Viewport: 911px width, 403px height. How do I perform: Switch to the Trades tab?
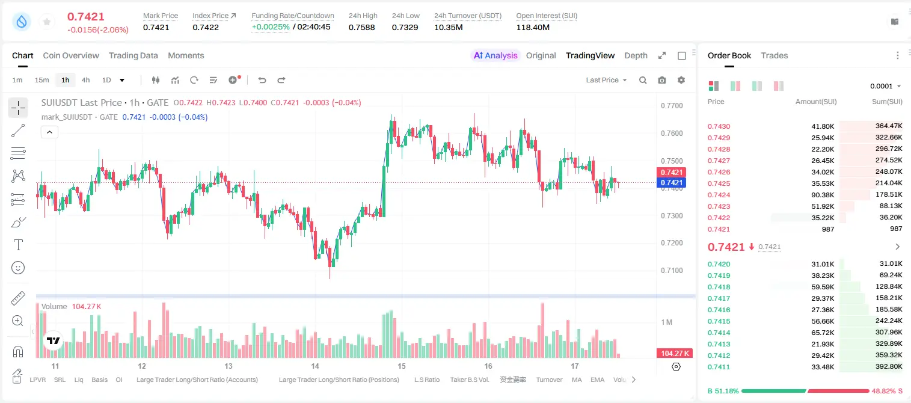tap(774, 55)
